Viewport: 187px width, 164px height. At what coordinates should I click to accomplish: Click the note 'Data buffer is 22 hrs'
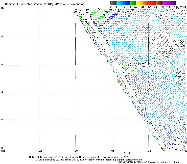point(52,160)
